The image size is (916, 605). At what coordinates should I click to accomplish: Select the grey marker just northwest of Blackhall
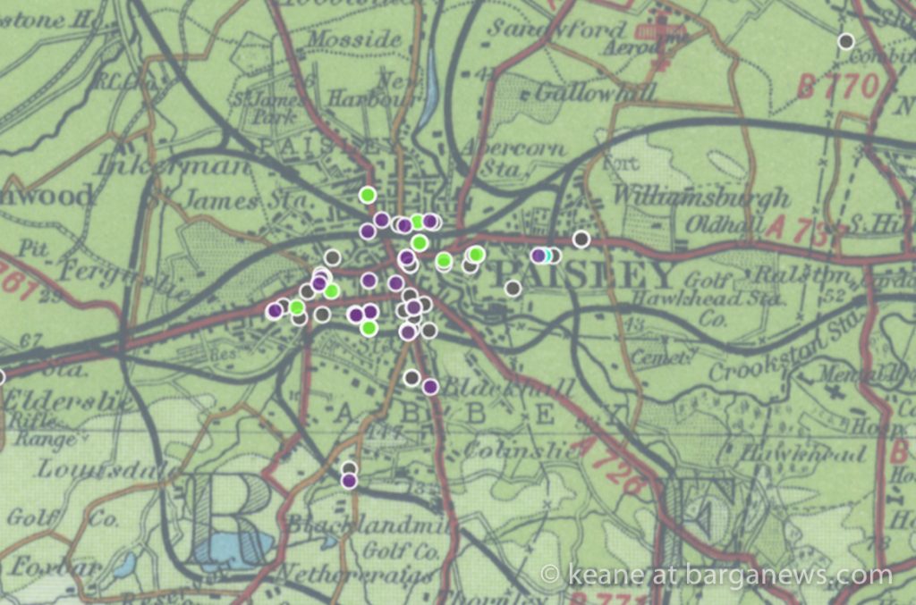pos(411,378)
